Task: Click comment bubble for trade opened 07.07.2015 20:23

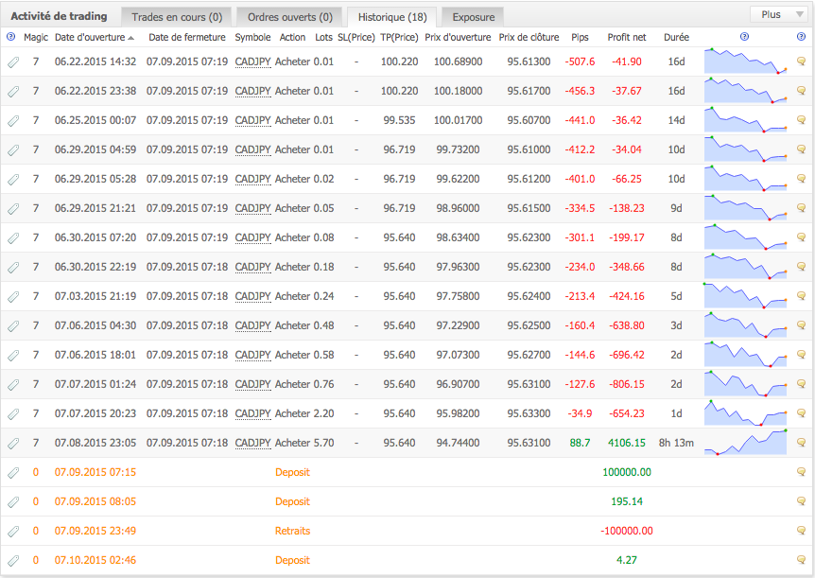Action: point(801,414)
